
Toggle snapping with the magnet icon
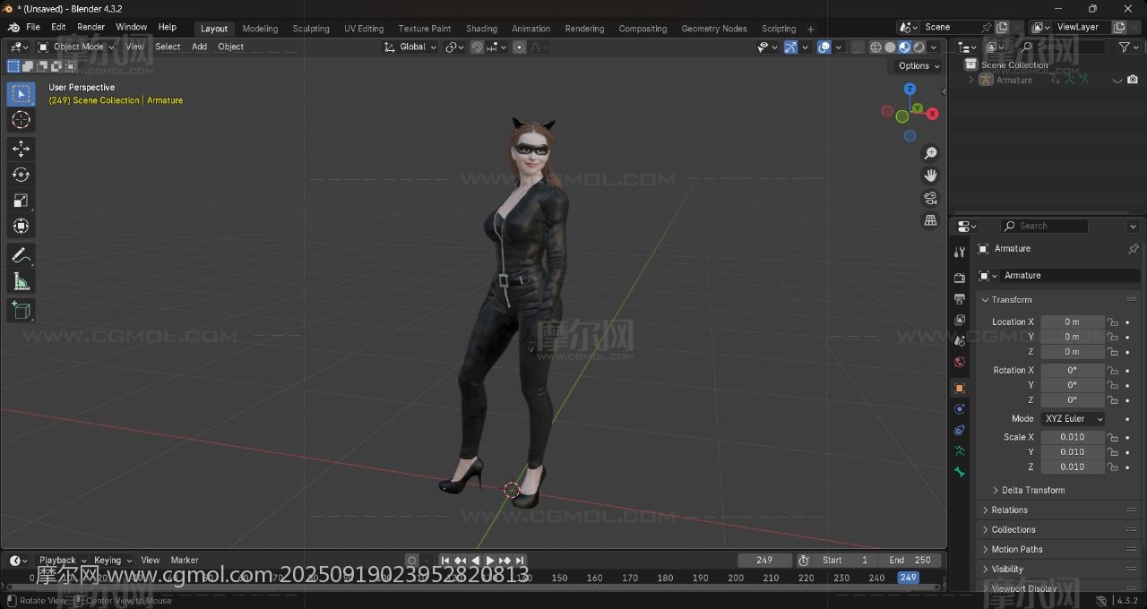477,47
